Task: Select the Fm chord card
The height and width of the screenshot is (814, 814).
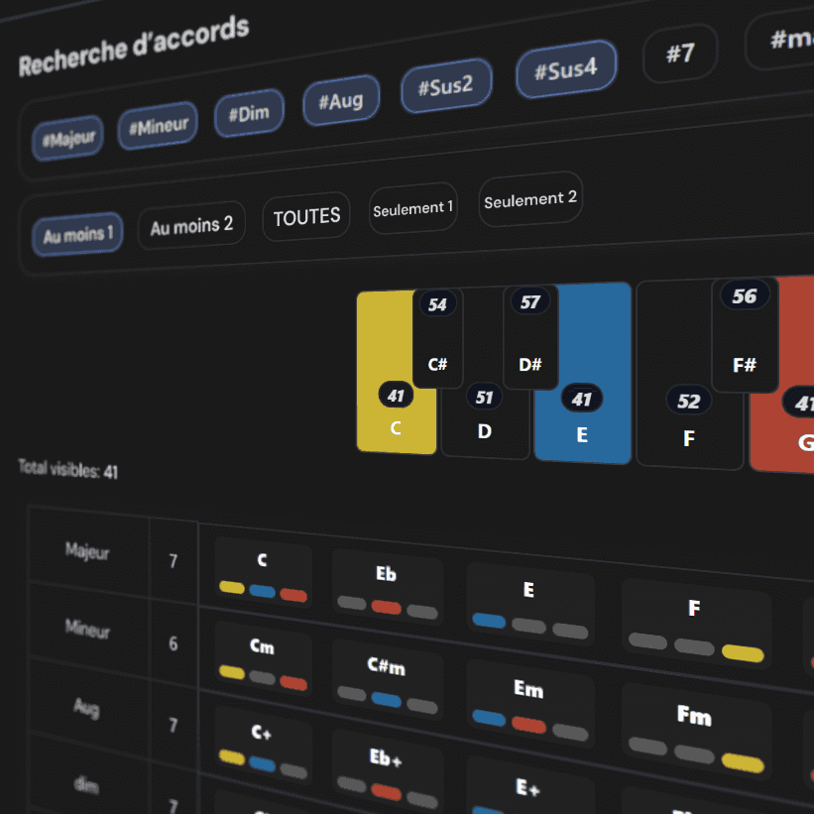Action: click(x=694, y=729)
